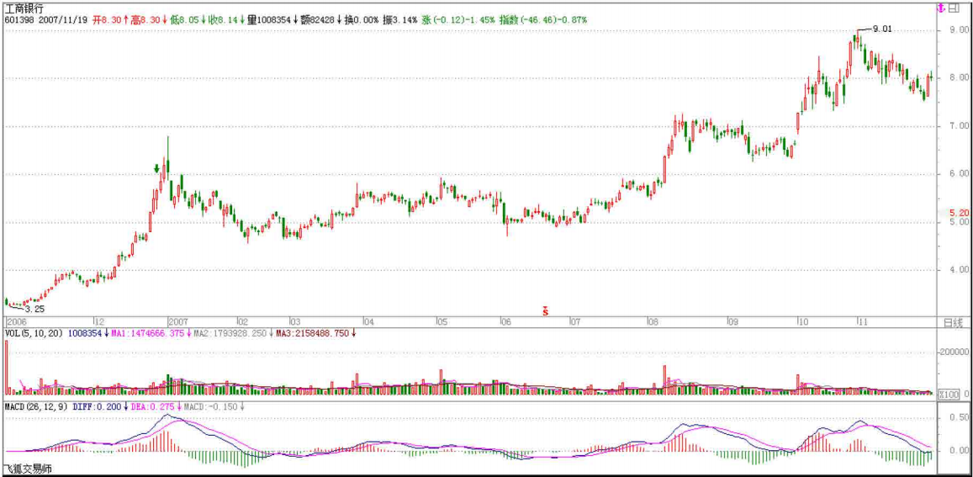
Task: Open the 日线 period selector
Action: tap(952, 322)
